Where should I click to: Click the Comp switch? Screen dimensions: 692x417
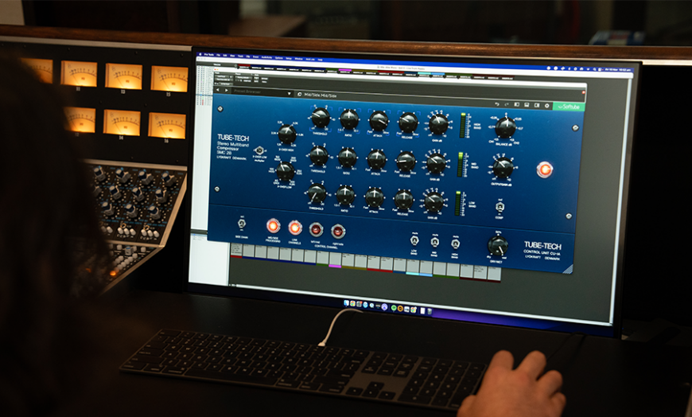(x=499, y=206)
